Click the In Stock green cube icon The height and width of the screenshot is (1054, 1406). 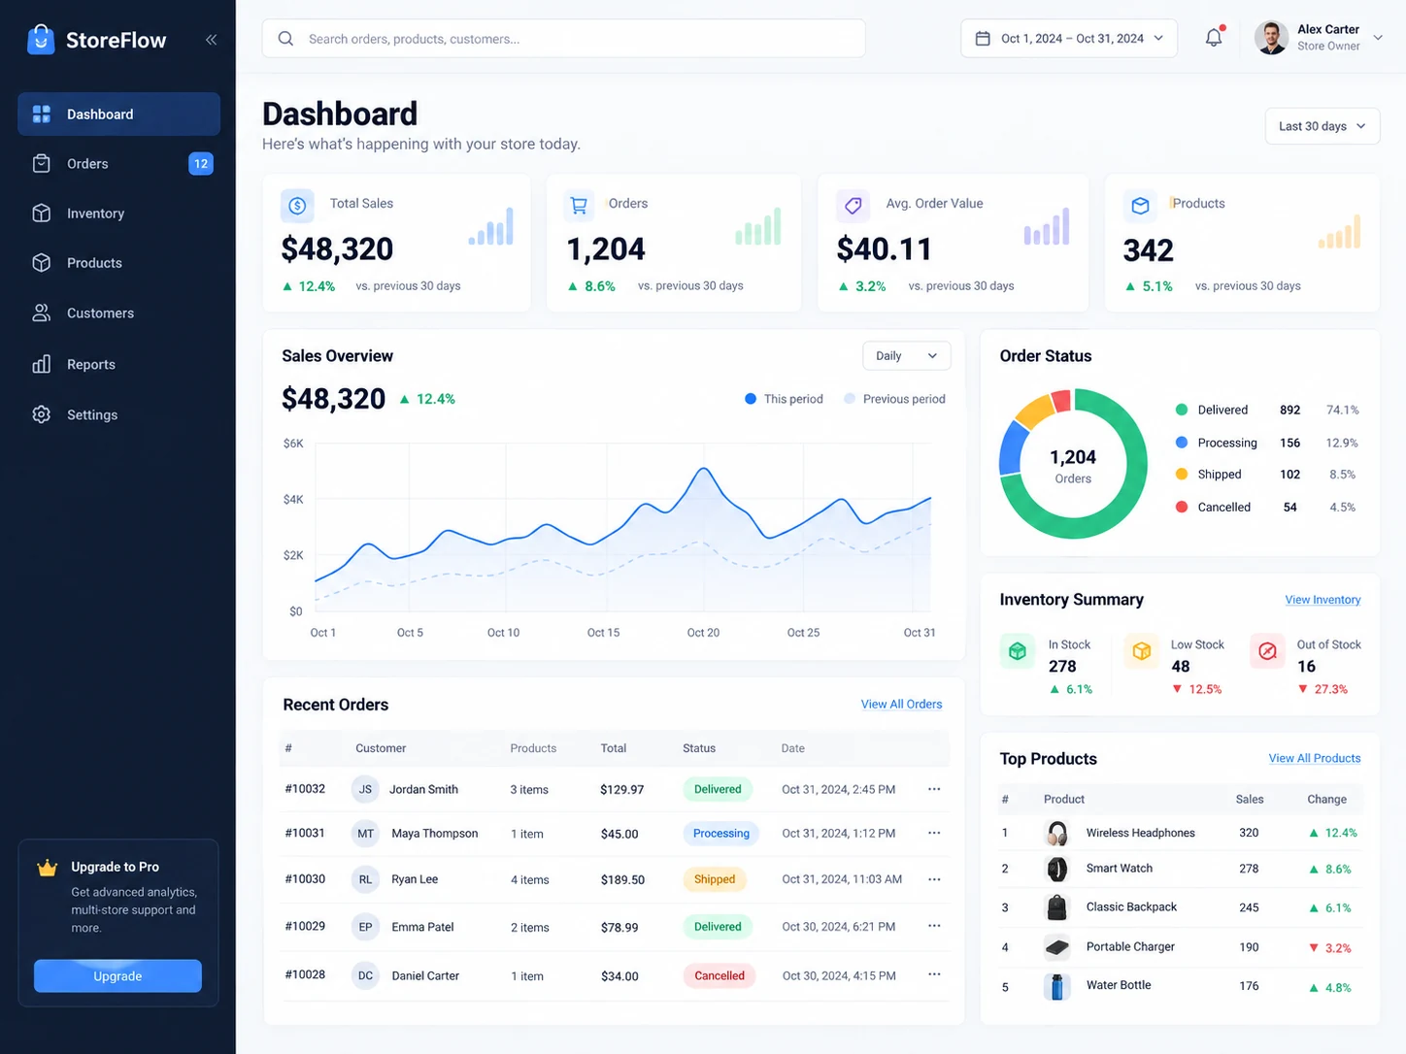[x=1017, y=651]
